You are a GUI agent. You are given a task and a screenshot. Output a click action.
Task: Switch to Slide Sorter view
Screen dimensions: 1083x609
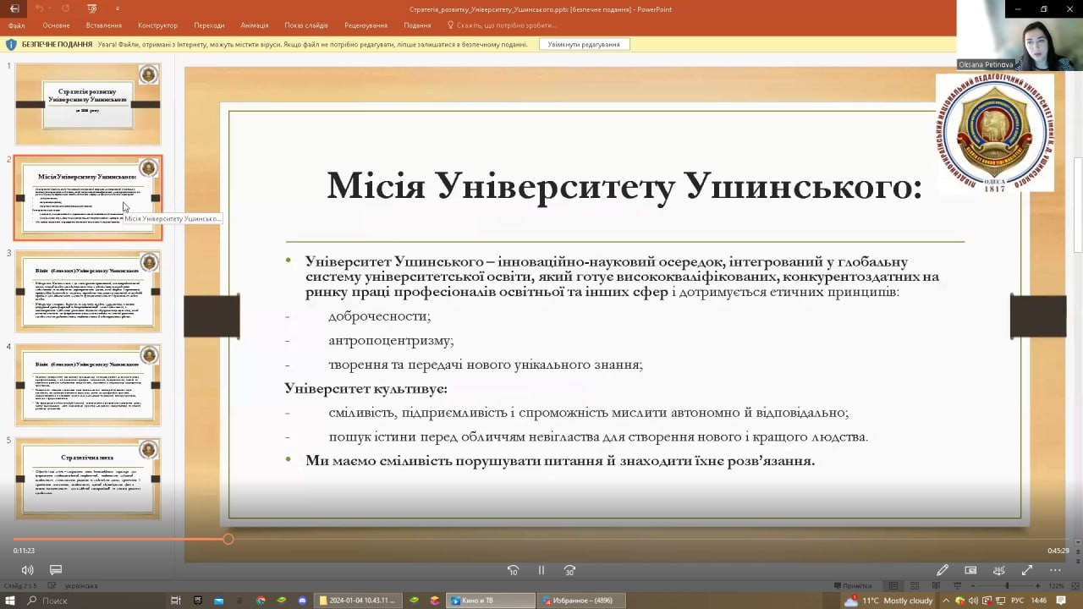[x=915, y=585]
